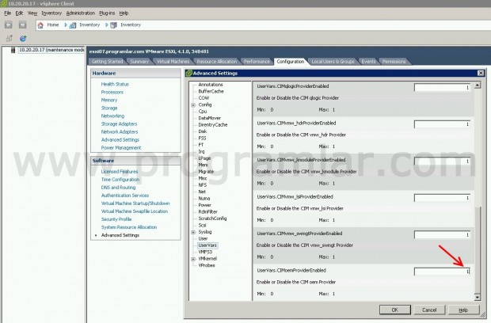This screenshot has width=491, height=323.
Task: Select VProbes in the settings tree
Action: coord(207,265)
